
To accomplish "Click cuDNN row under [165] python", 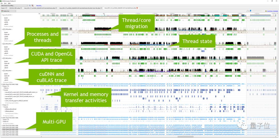I will point(6,51).
